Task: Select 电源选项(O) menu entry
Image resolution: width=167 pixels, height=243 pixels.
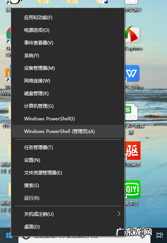Action: tap(68, 30)
